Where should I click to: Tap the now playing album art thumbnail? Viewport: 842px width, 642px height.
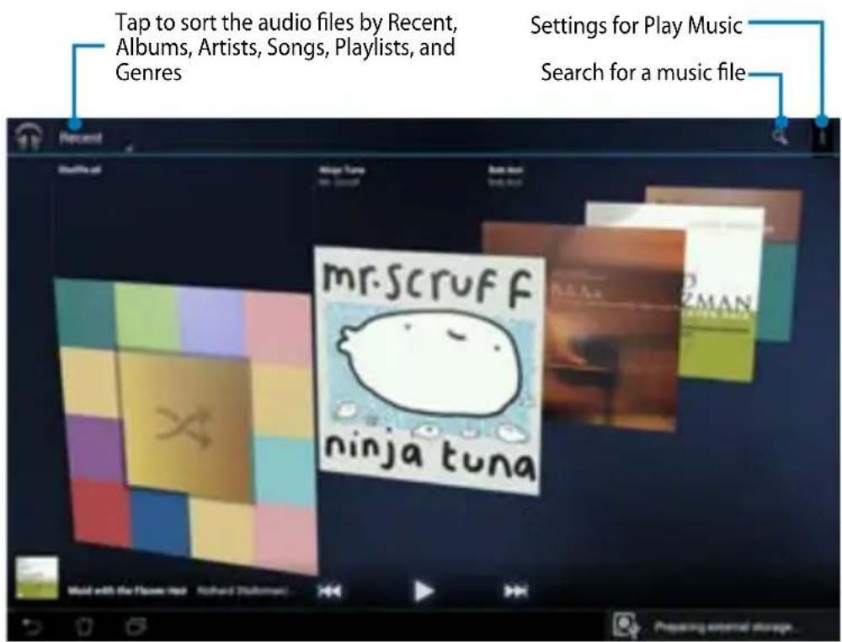36,577
